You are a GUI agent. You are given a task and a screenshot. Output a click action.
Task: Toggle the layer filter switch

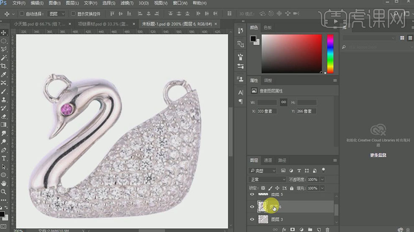tap(323, 170)
